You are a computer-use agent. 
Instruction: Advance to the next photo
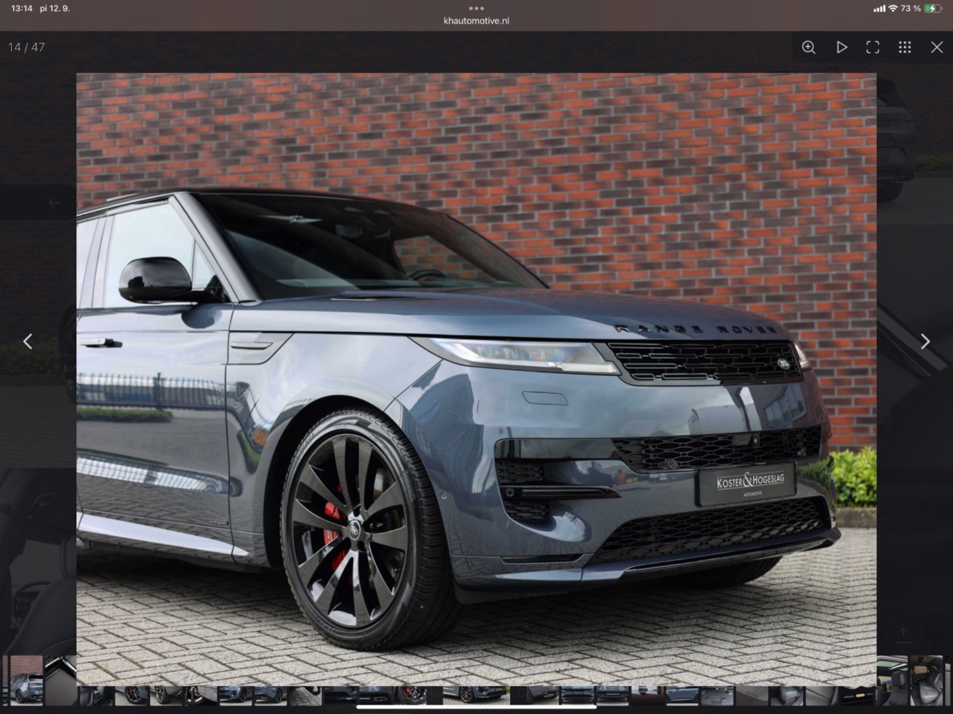tap(925, 341)
